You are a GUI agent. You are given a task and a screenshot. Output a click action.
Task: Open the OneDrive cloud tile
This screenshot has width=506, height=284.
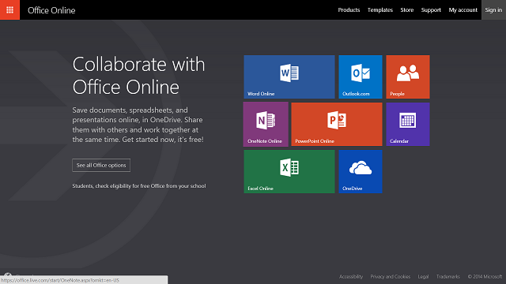click(x=361, y=171)
